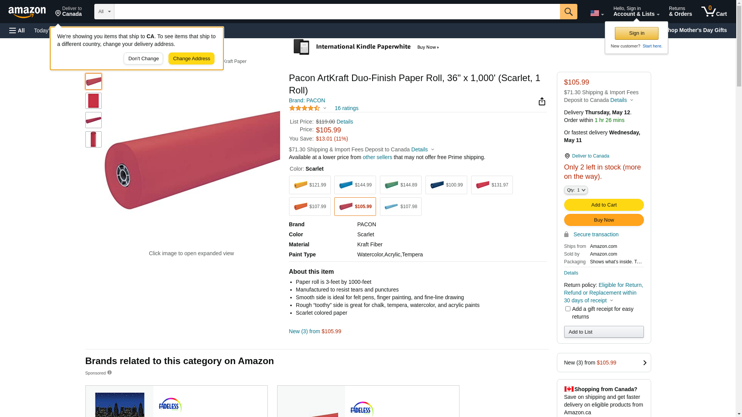Open the Qty quantity dropdown
This screenshot has height=417, width=742.
(x=575, y=190)
